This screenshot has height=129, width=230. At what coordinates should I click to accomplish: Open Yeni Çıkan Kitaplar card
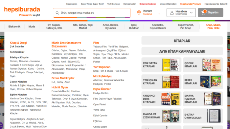161,82
